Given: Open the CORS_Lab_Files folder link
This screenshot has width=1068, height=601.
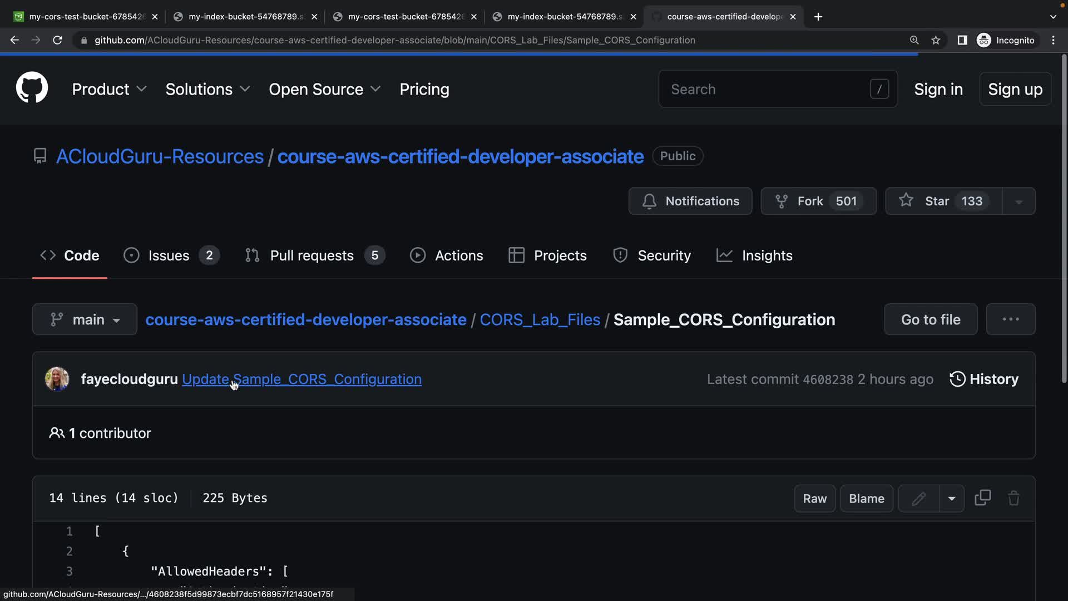Looking at the screenshot, I should click(x=540, y=319).
